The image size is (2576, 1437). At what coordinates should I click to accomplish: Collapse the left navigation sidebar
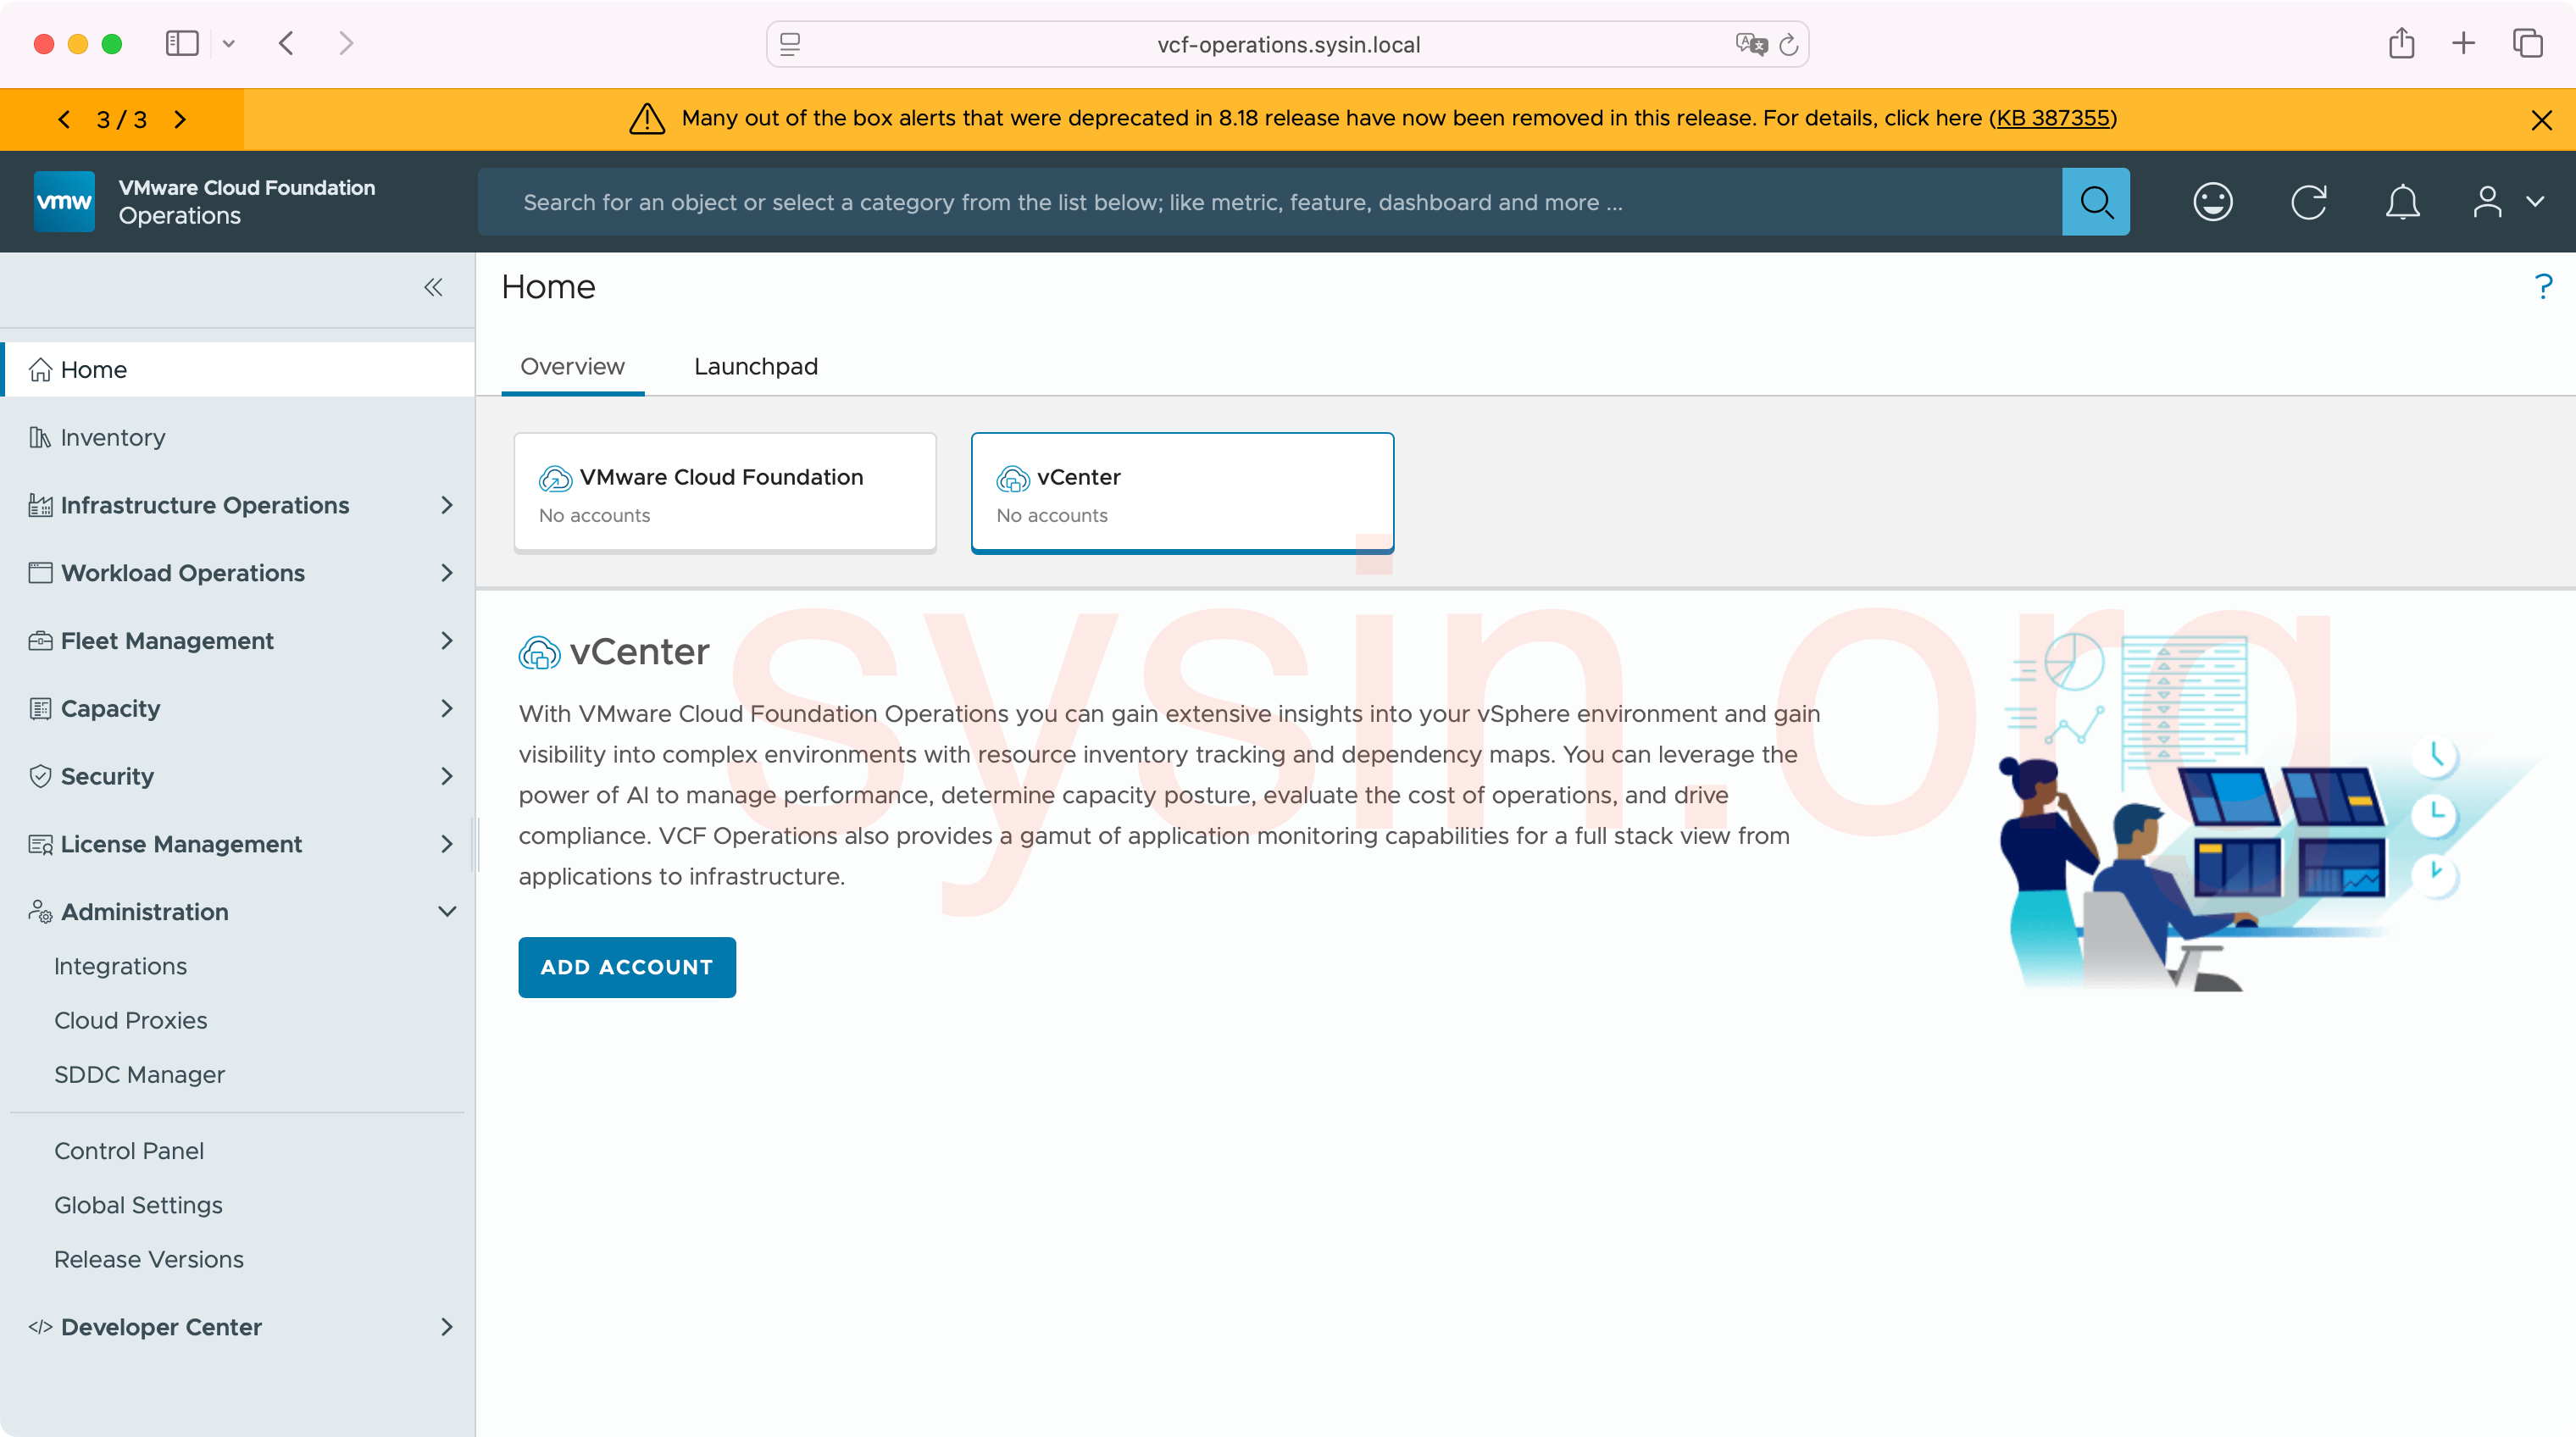point(432,288)
